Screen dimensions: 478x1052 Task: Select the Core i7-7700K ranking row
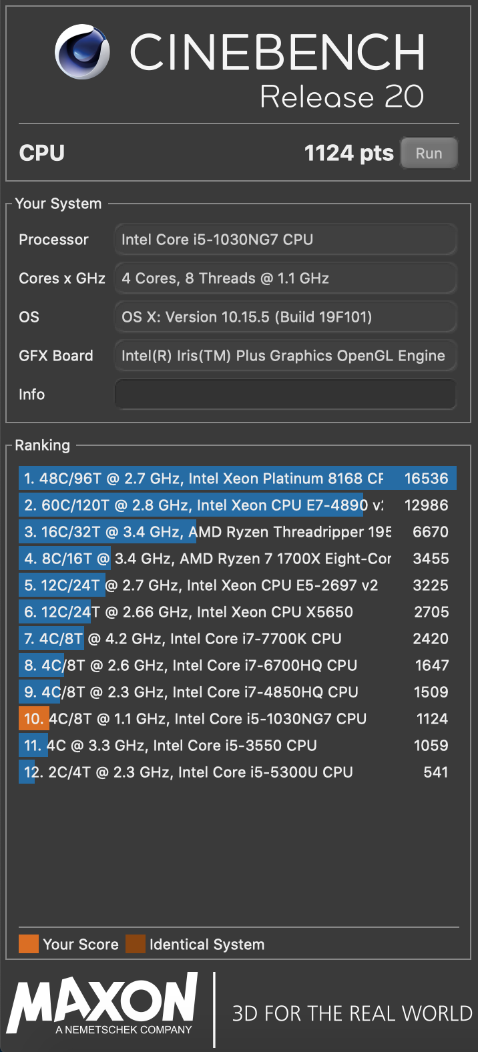click(238, 639)
